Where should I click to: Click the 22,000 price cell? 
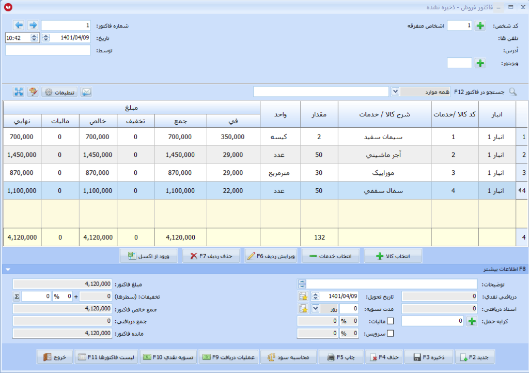(233, 190)
